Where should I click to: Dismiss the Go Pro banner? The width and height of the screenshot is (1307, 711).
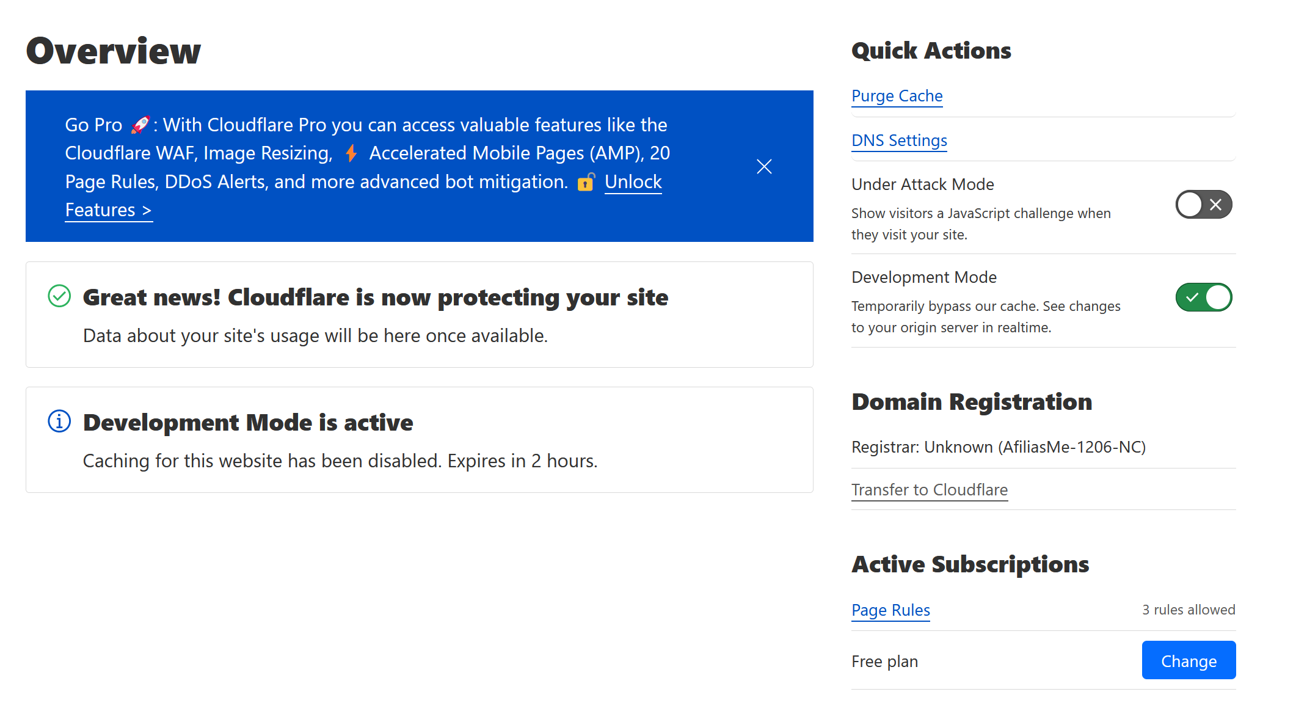coord(764,166)
